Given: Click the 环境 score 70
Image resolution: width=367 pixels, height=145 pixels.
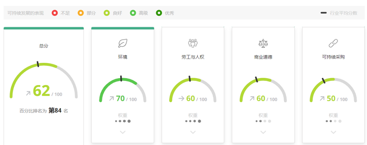Looking at the screenshot, I should [120, 99].
